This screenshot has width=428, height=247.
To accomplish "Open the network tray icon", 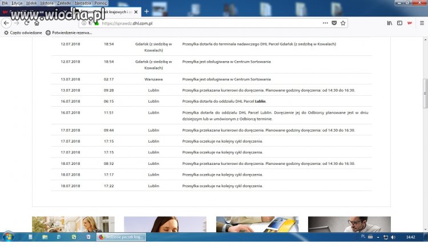I will pyautogui.click(x=386, y=237).
